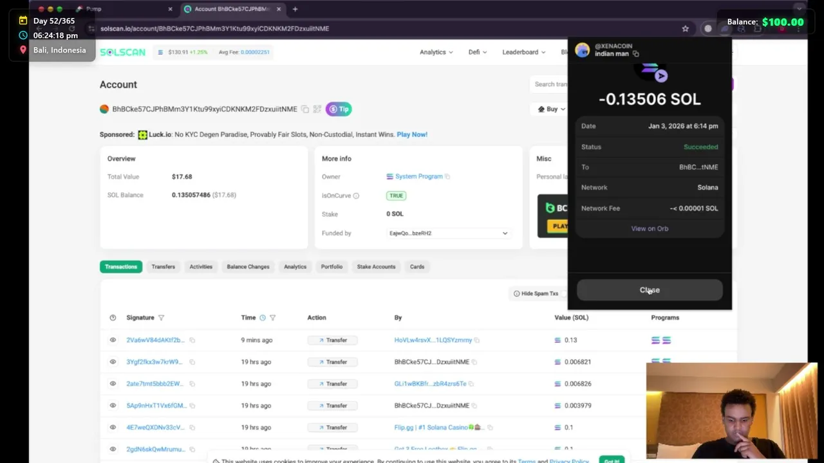Copy the @XENACOIN wallet name
This screenshot has height=463, width=824.
point(635,54)
